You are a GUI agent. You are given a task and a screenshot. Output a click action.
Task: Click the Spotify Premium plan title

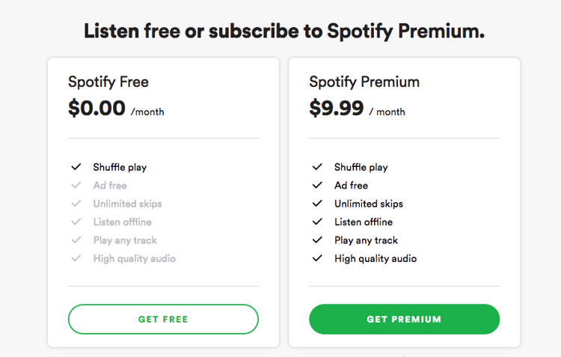(364, 82)
